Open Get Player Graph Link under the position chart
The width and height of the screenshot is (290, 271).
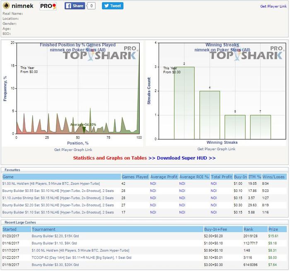click(73, 150)
